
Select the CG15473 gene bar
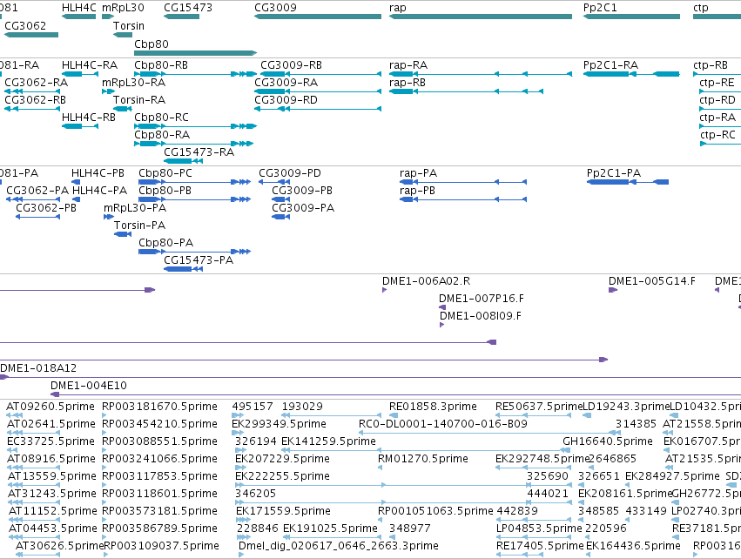[181, 17]
